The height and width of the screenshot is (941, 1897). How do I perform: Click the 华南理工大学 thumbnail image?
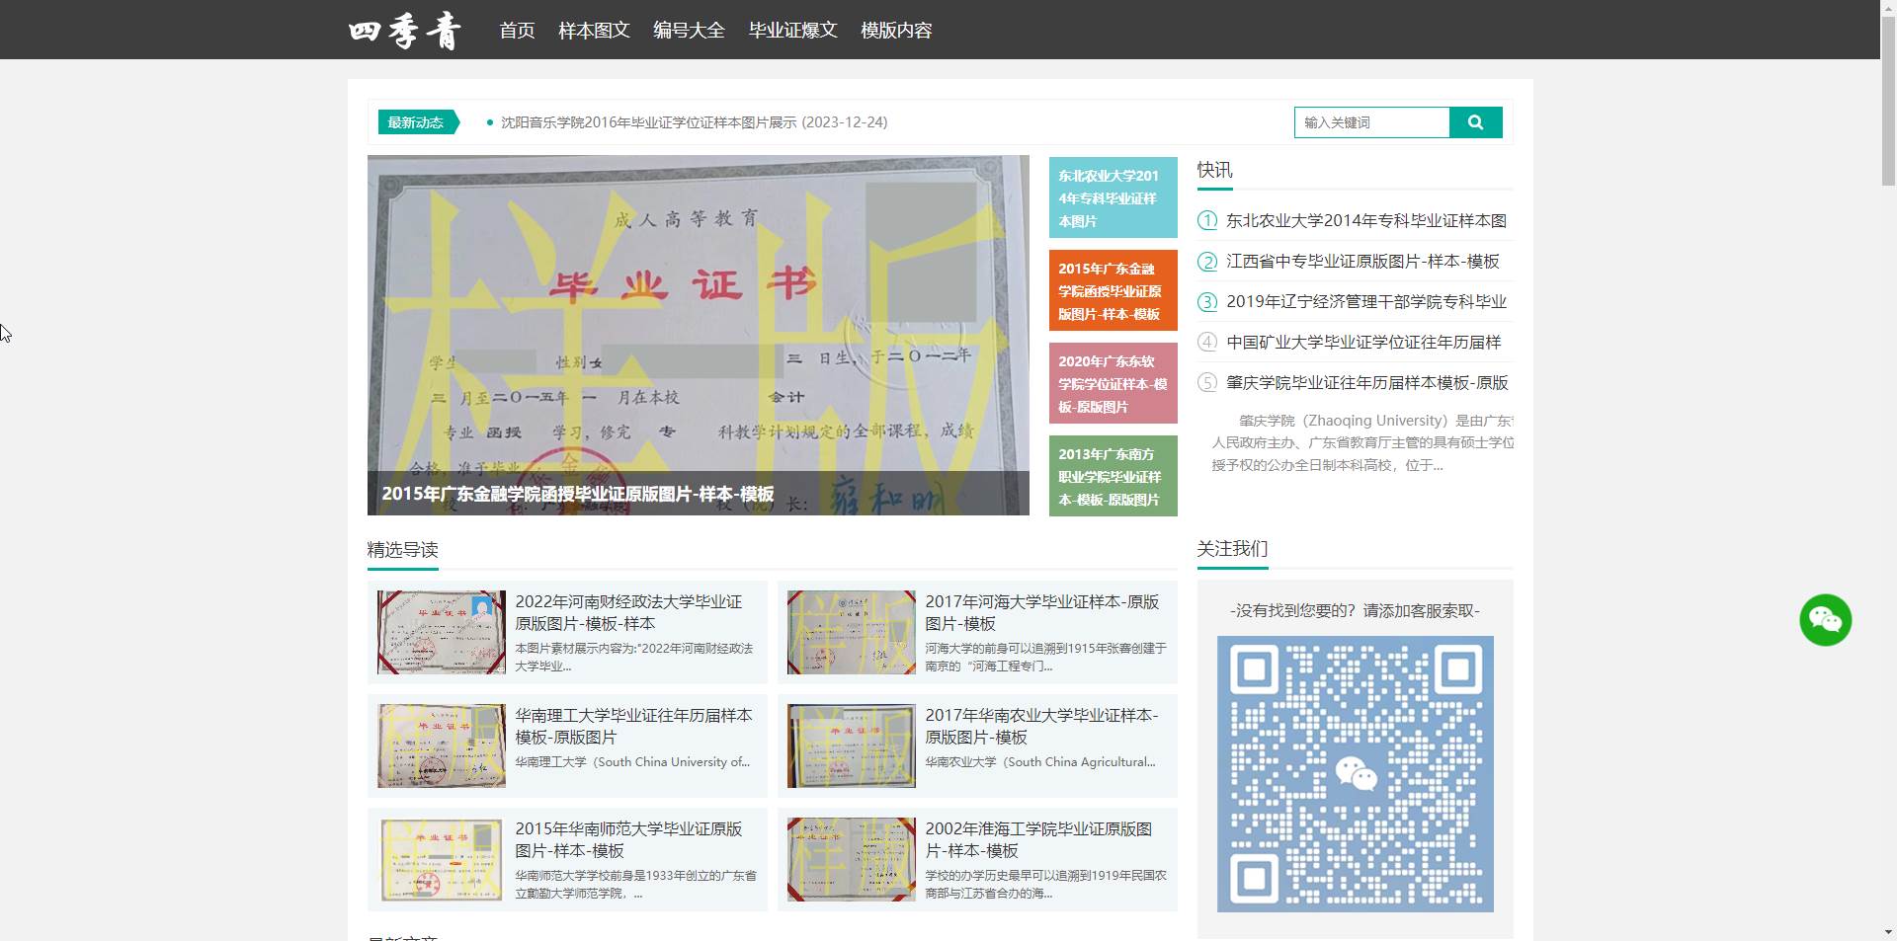[x=442, y=745]
